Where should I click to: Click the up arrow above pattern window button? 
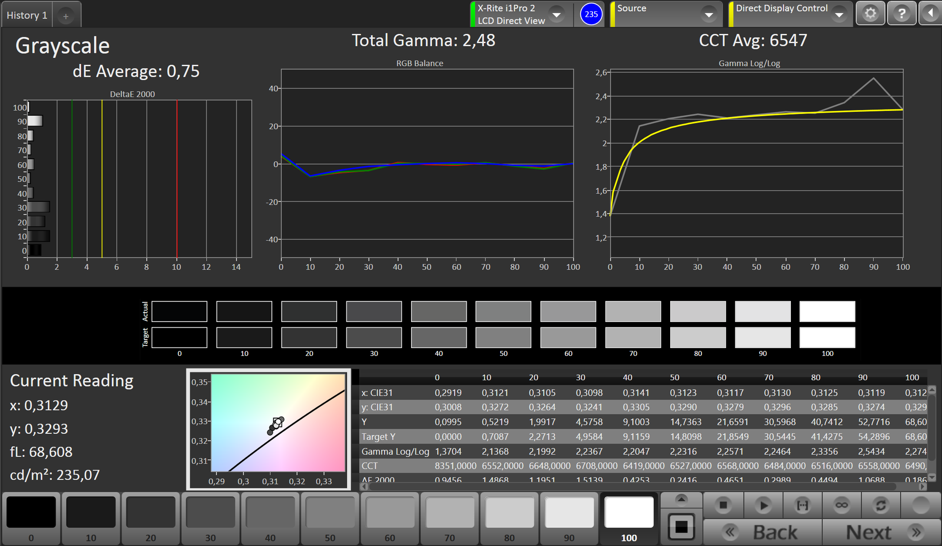point(681,499)
